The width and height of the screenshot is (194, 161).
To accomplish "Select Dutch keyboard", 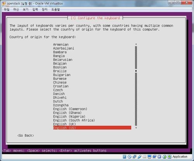I will pos(58,101).
